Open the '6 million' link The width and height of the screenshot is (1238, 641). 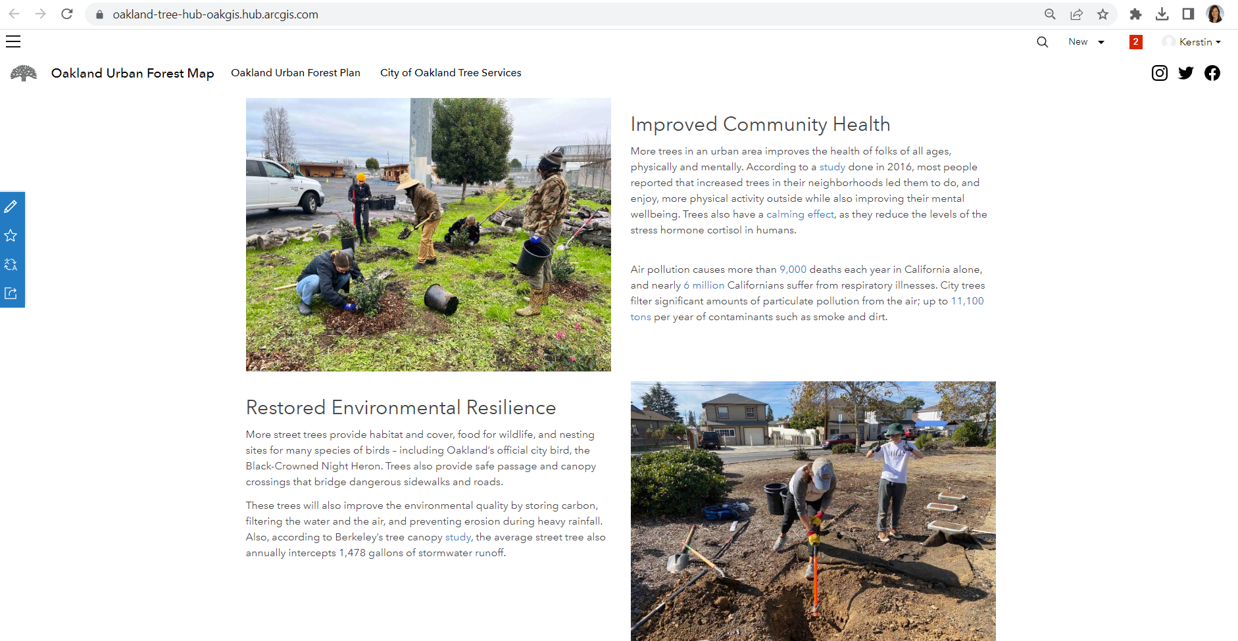tap(704, 285)
